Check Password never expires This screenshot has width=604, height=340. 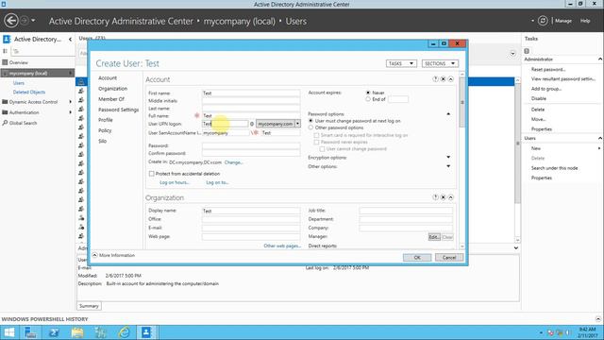(x=317, y=142)
